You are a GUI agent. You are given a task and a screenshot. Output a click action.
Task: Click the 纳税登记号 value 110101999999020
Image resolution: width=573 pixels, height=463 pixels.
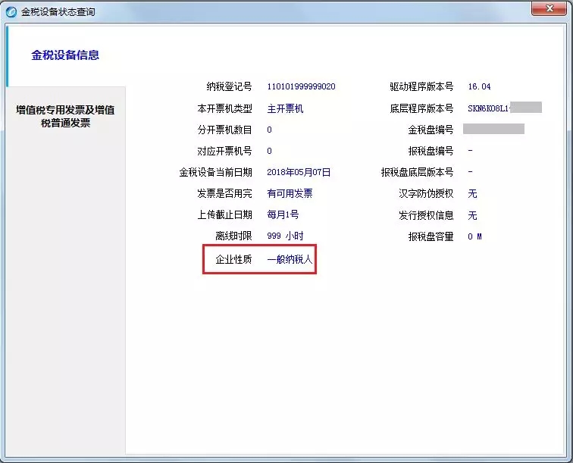tap(301, 86)
